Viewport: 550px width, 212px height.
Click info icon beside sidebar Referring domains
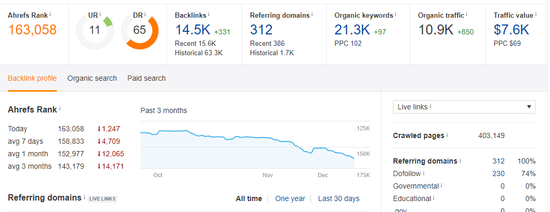[x=460, y=160]
